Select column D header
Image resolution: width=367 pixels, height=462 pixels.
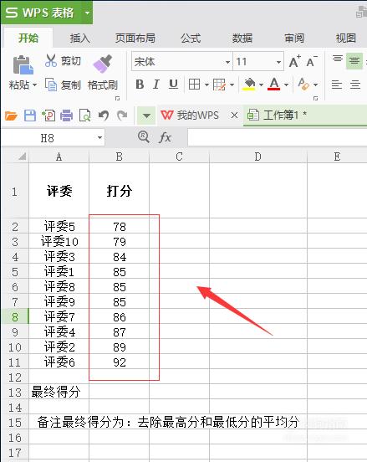(257, 157)
